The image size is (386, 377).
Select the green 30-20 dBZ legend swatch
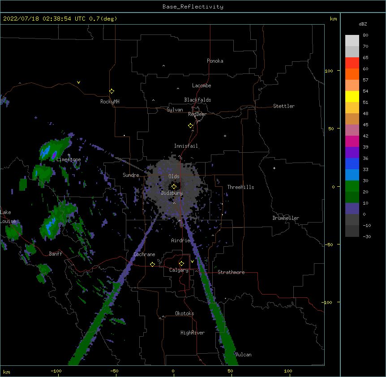(352, 186)
